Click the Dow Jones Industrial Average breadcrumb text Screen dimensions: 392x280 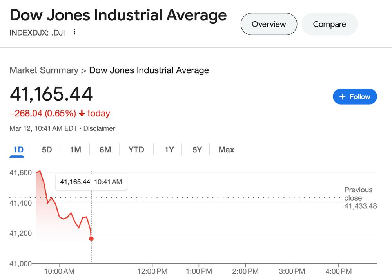(149, 70)
